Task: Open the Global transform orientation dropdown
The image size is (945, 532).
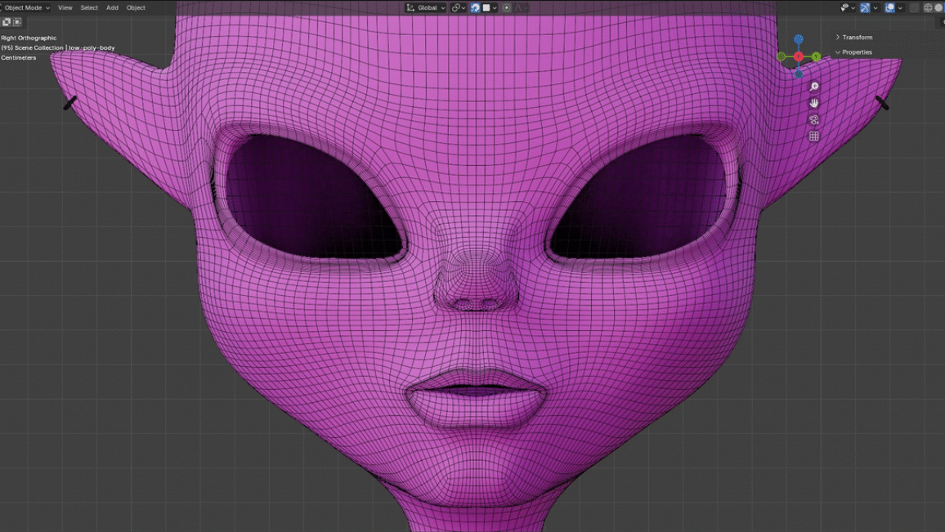Action: coord(427,7)
